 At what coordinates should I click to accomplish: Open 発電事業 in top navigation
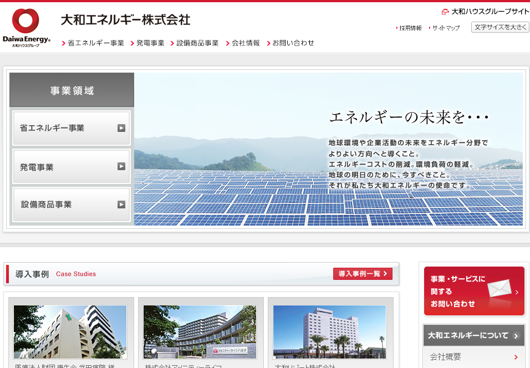pyautogui.click(x=147, y=43)
